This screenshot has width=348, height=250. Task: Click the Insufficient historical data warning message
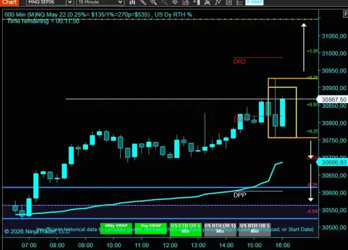(x=175, y=229)
